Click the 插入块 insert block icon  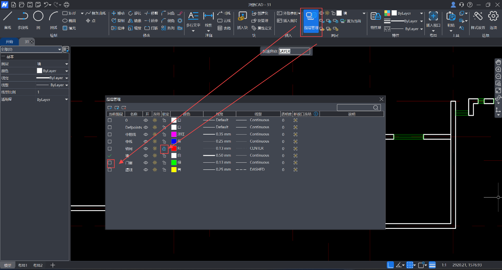coord(242,20)
